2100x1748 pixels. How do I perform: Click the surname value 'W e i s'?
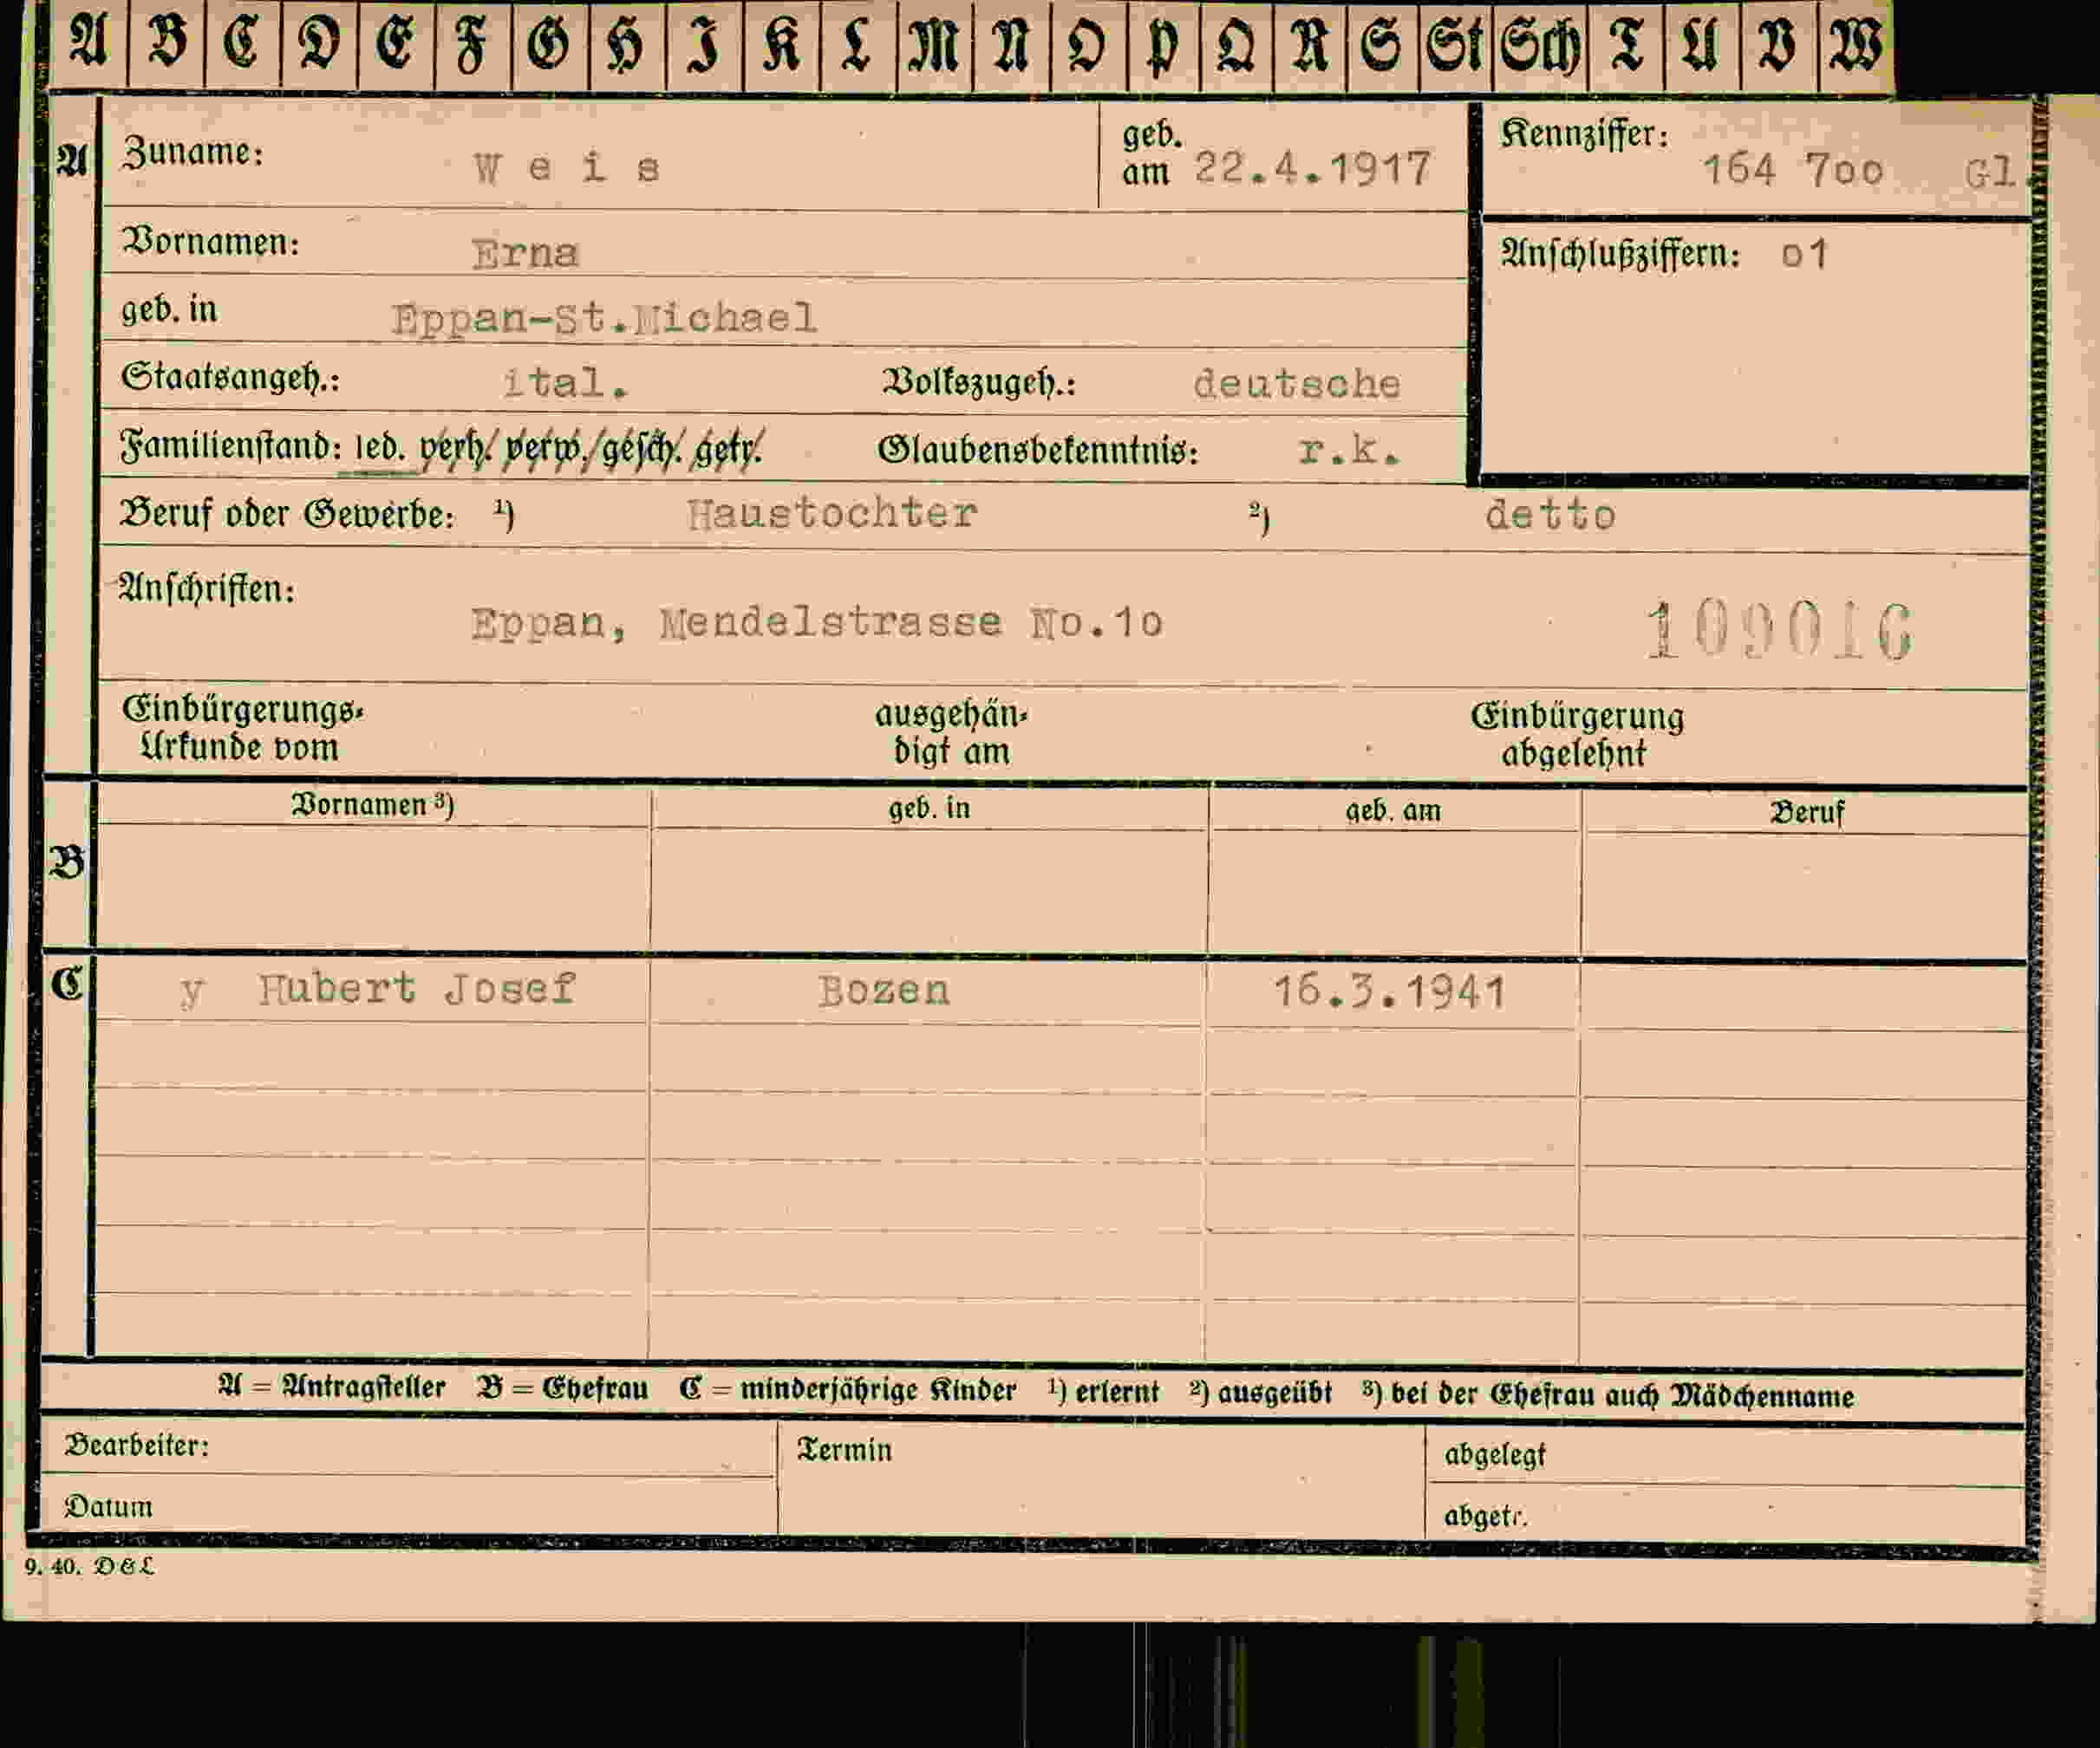pos(567,167)
